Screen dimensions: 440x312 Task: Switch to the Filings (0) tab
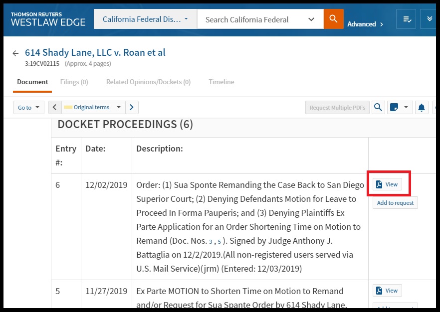(x=74, y=82)
